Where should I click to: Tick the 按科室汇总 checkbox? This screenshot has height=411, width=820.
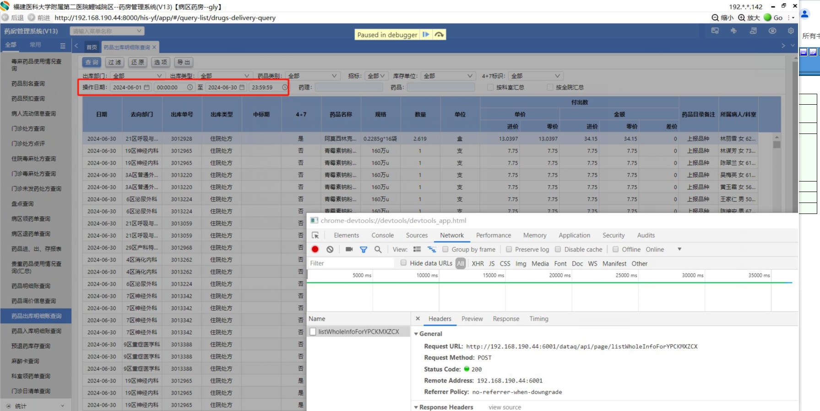click(x=490, y=87)
